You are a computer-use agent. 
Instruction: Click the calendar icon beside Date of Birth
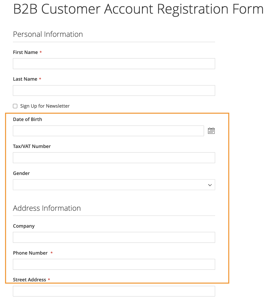click(x=211, y=131)
